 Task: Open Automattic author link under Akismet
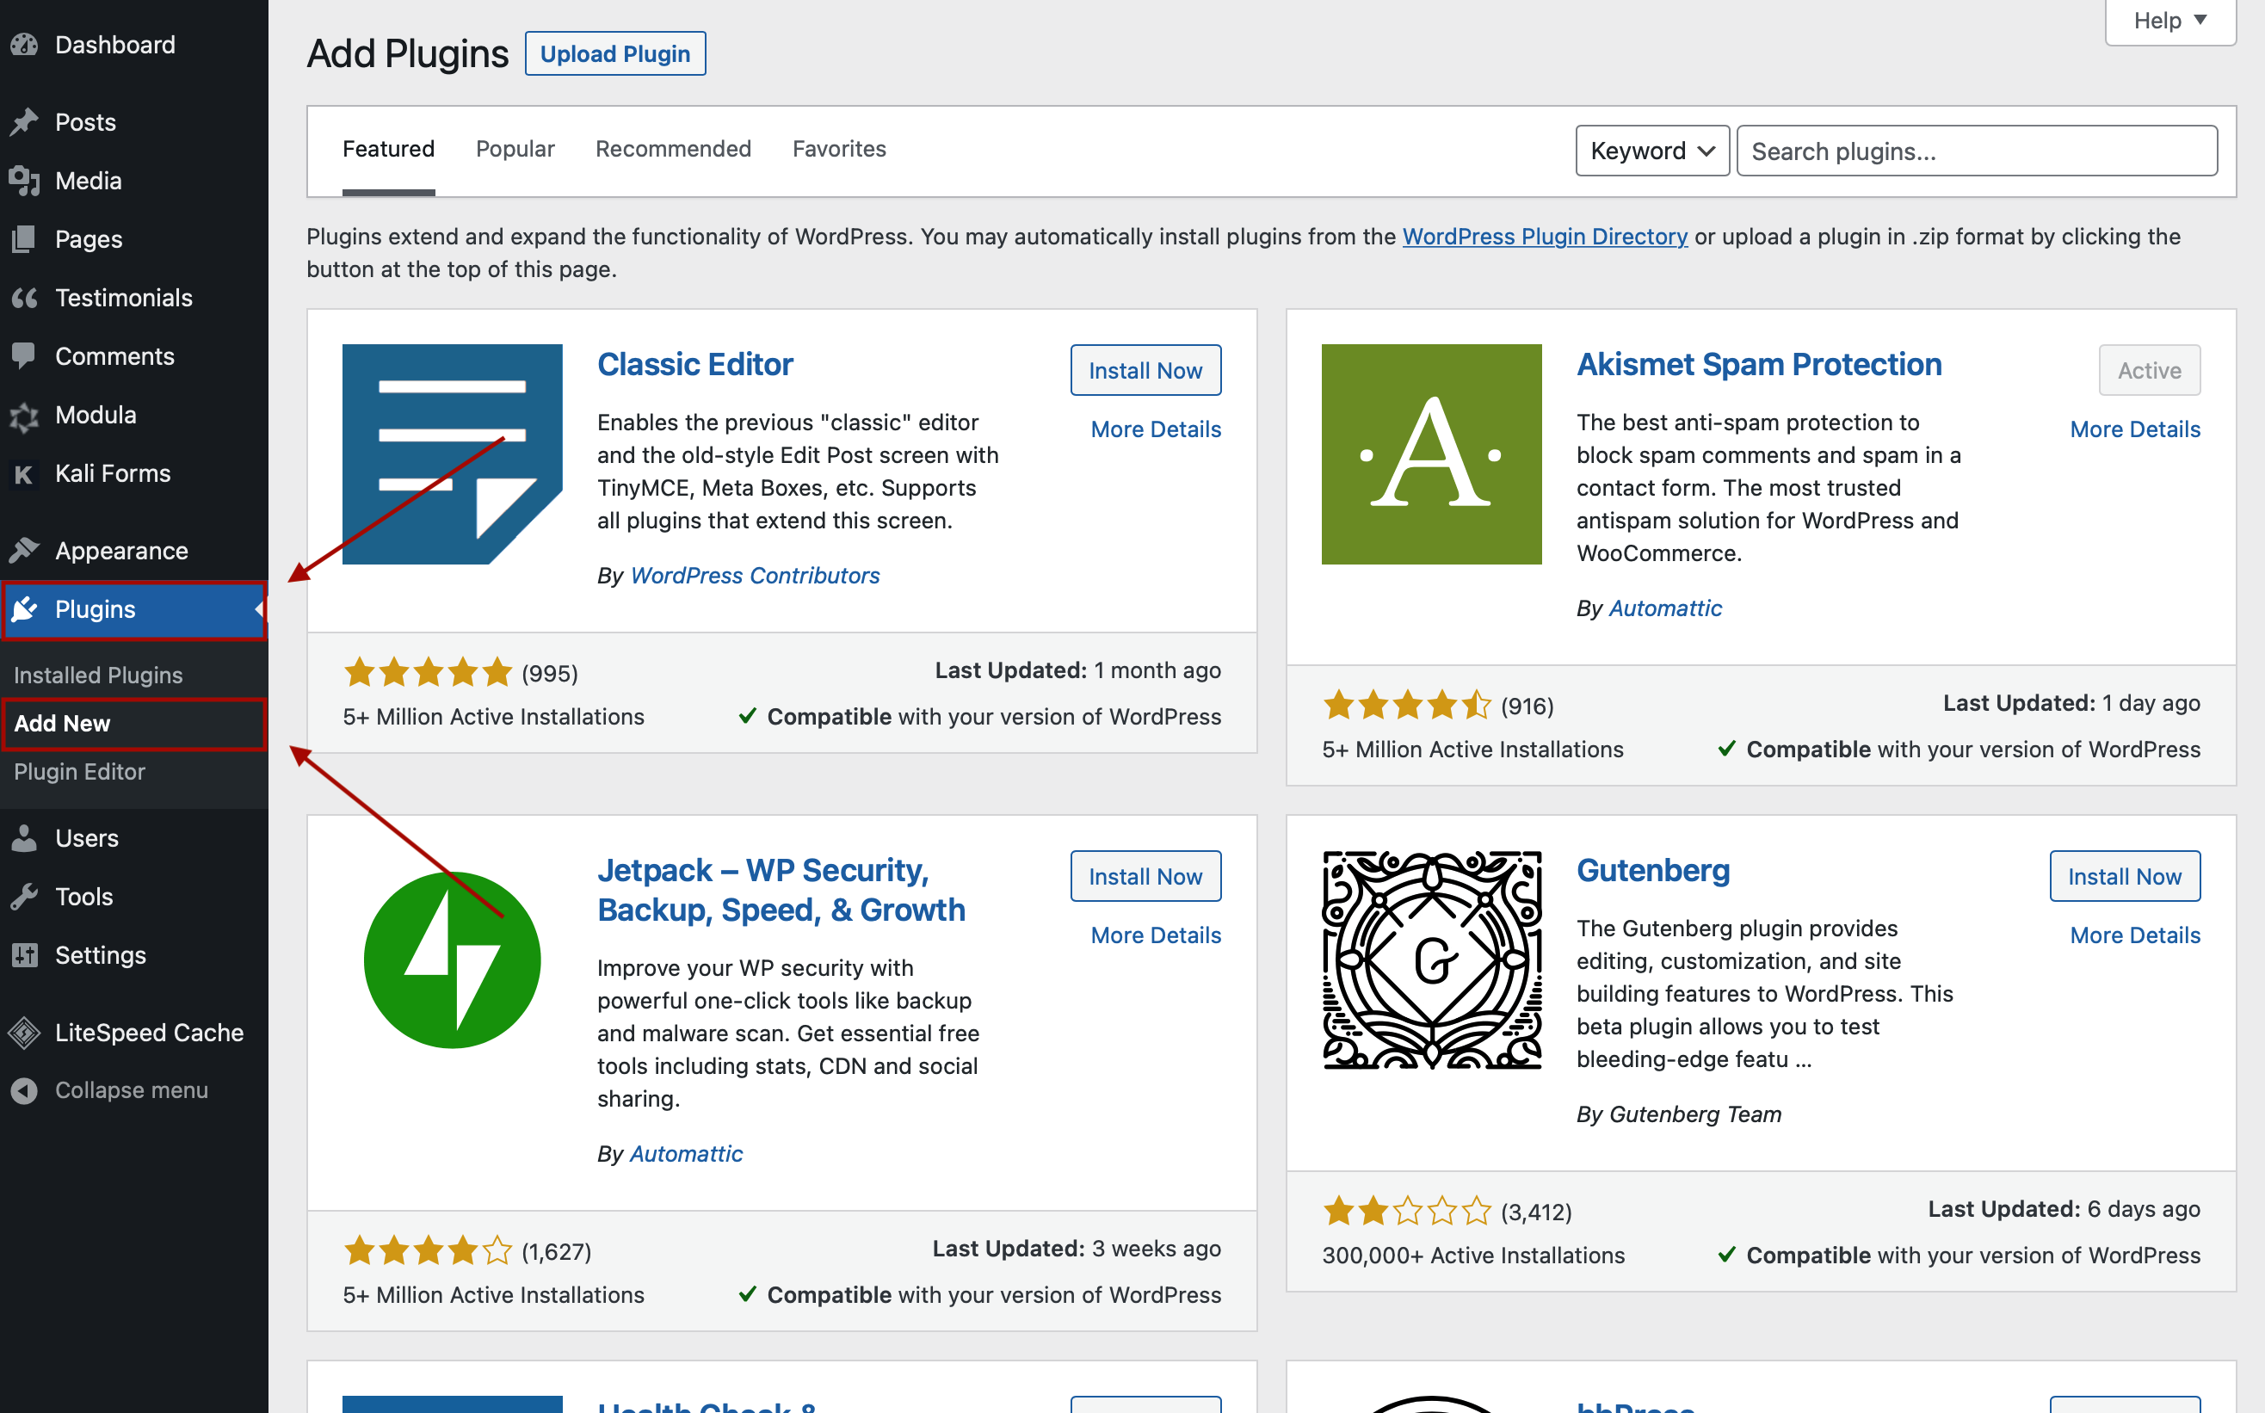pos(1665,608)
